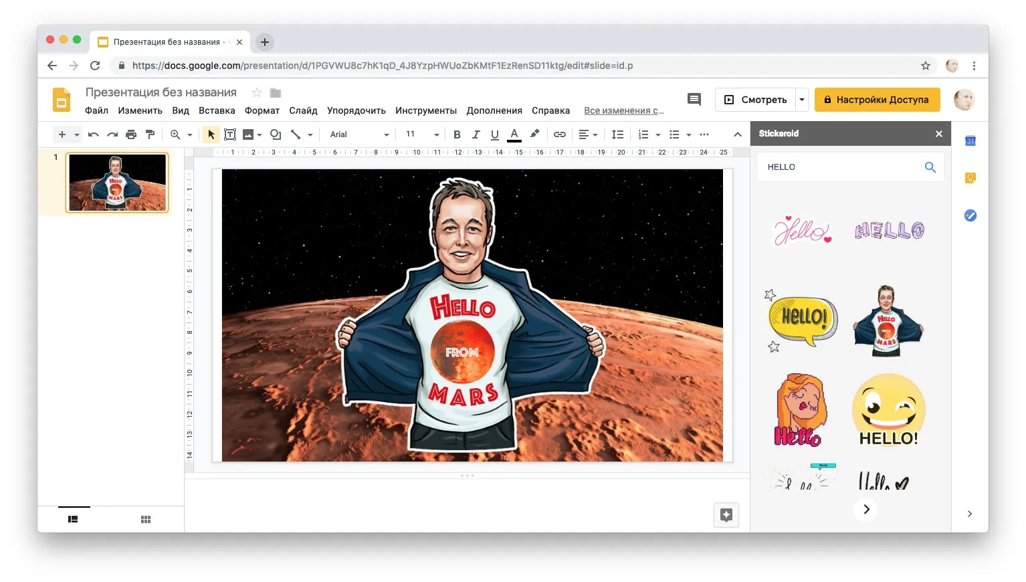Collapse the menus with up chevron

(738, 134)
